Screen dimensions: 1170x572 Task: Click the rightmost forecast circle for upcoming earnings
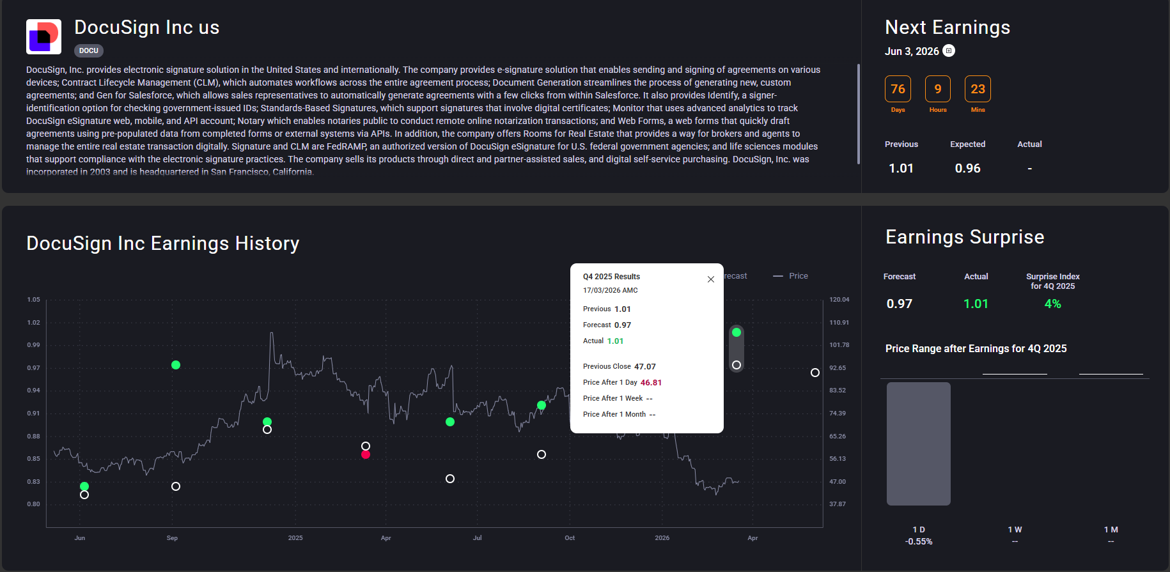(815, 373)
